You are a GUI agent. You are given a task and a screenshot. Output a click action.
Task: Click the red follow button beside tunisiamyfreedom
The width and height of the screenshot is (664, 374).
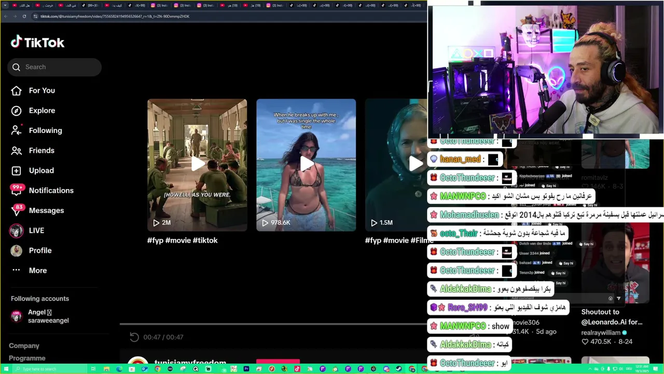pos(278,362)
